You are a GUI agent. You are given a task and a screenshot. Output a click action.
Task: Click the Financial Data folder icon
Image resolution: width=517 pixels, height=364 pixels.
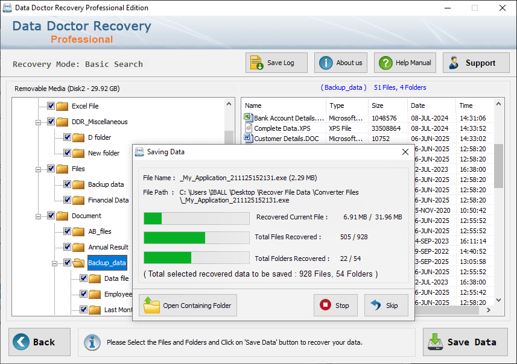point(78,200)
